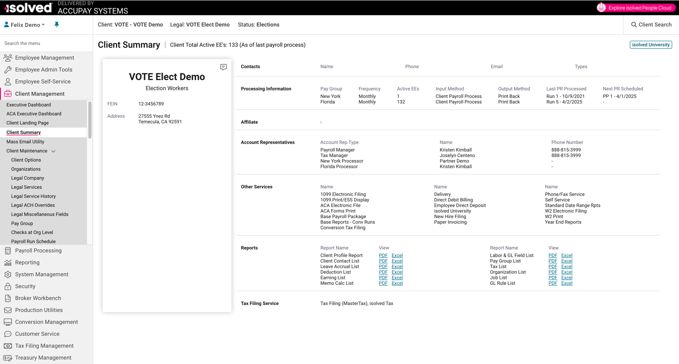Screen dimensions: 679x364
Task: Open Checks at Org Level item
Action: (x=32, y=233)
